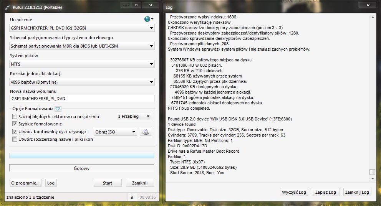Click 'Partition type: MBR, NB Partitions: 1' line

pyautogui.click(x=200, y=140)
